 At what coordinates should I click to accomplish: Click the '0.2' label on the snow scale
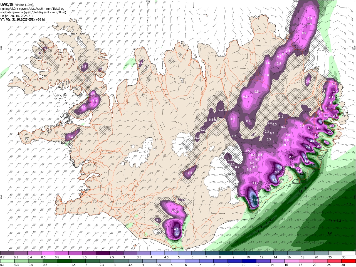tap(2, 257)
